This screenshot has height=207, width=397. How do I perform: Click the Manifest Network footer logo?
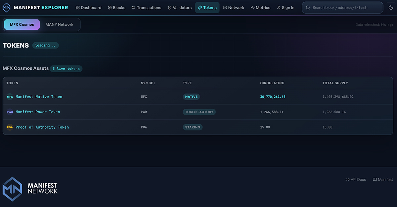click(30, 189)
